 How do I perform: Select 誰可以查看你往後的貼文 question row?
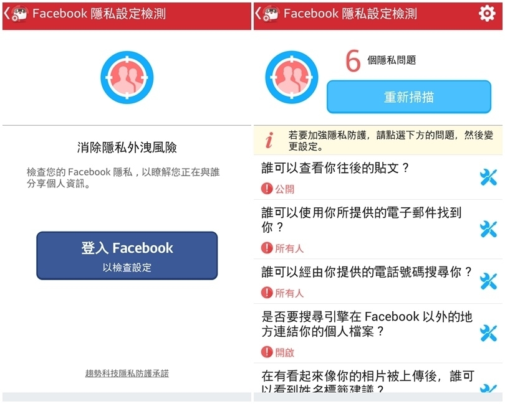(378, 177)
